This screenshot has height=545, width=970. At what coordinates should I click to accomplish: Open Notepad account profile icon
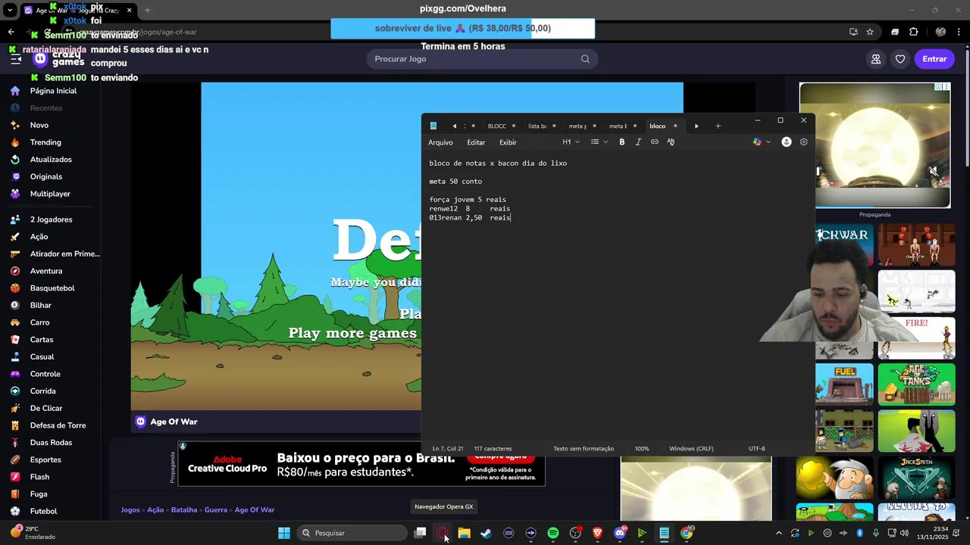787,142
